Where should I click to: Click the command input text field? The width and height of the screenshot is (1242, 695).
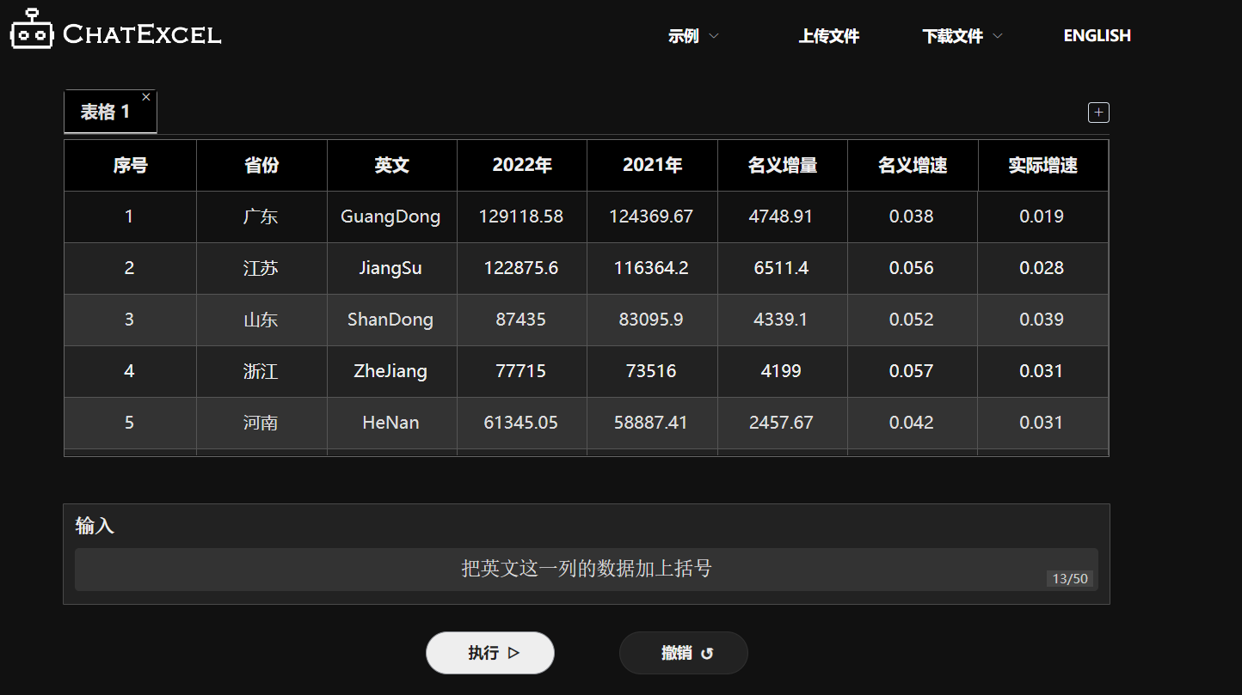pos(586,569)
